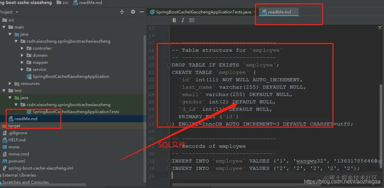384x188 pixels.
Task: Fold the first INSERT INTO statement
Action: 169,161
